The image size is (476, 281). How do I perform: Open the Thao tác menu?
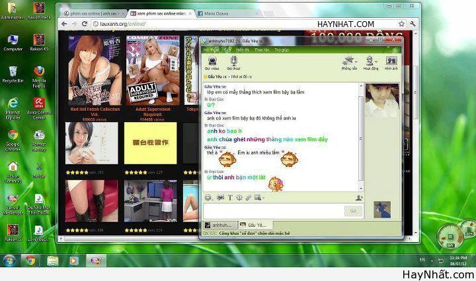click(x=262, y=50)
